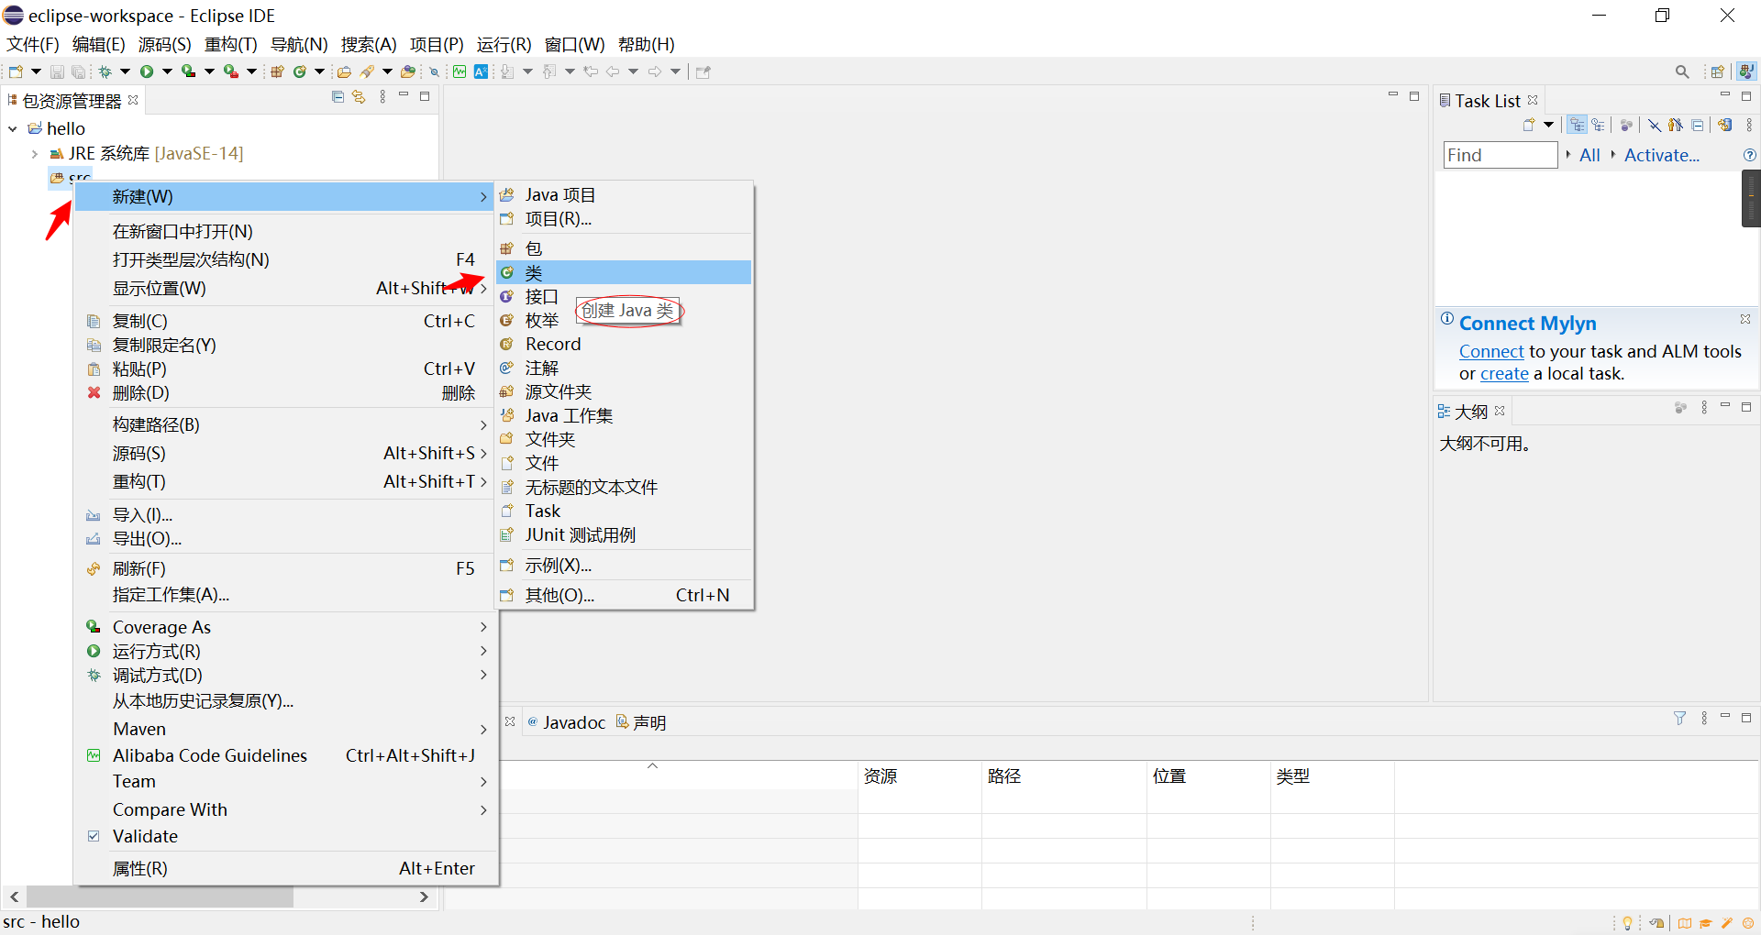Click the tip lightbulb in status bar

coord(1628,923)
